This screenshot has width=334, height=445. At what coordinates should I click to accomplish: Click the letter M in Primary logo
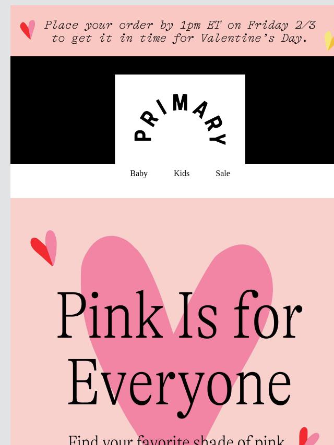181,102
